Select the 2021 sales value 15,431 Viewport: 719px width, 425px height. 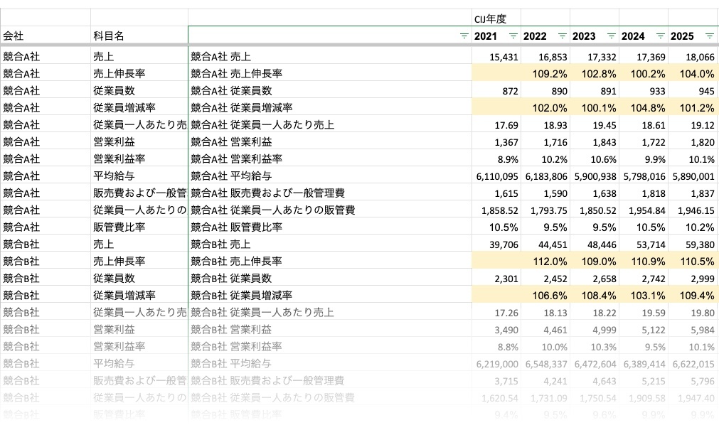pyautogui.click(x=496, y=56)
